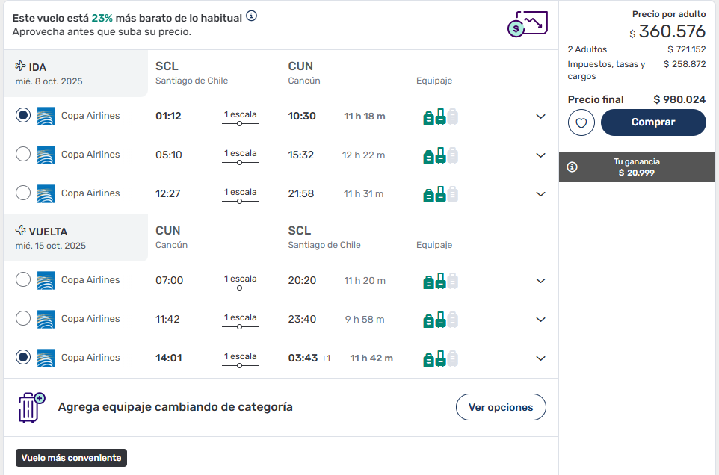719x475 pixels.
Task: Choose the 11:42 return flight radio button
Action: [23, 318]
